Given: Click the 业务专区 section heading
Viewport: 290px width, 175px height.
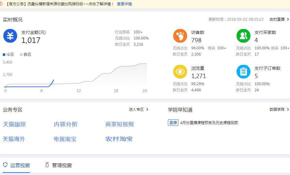Looking at the screenshot, I should [x=13, y=110].
